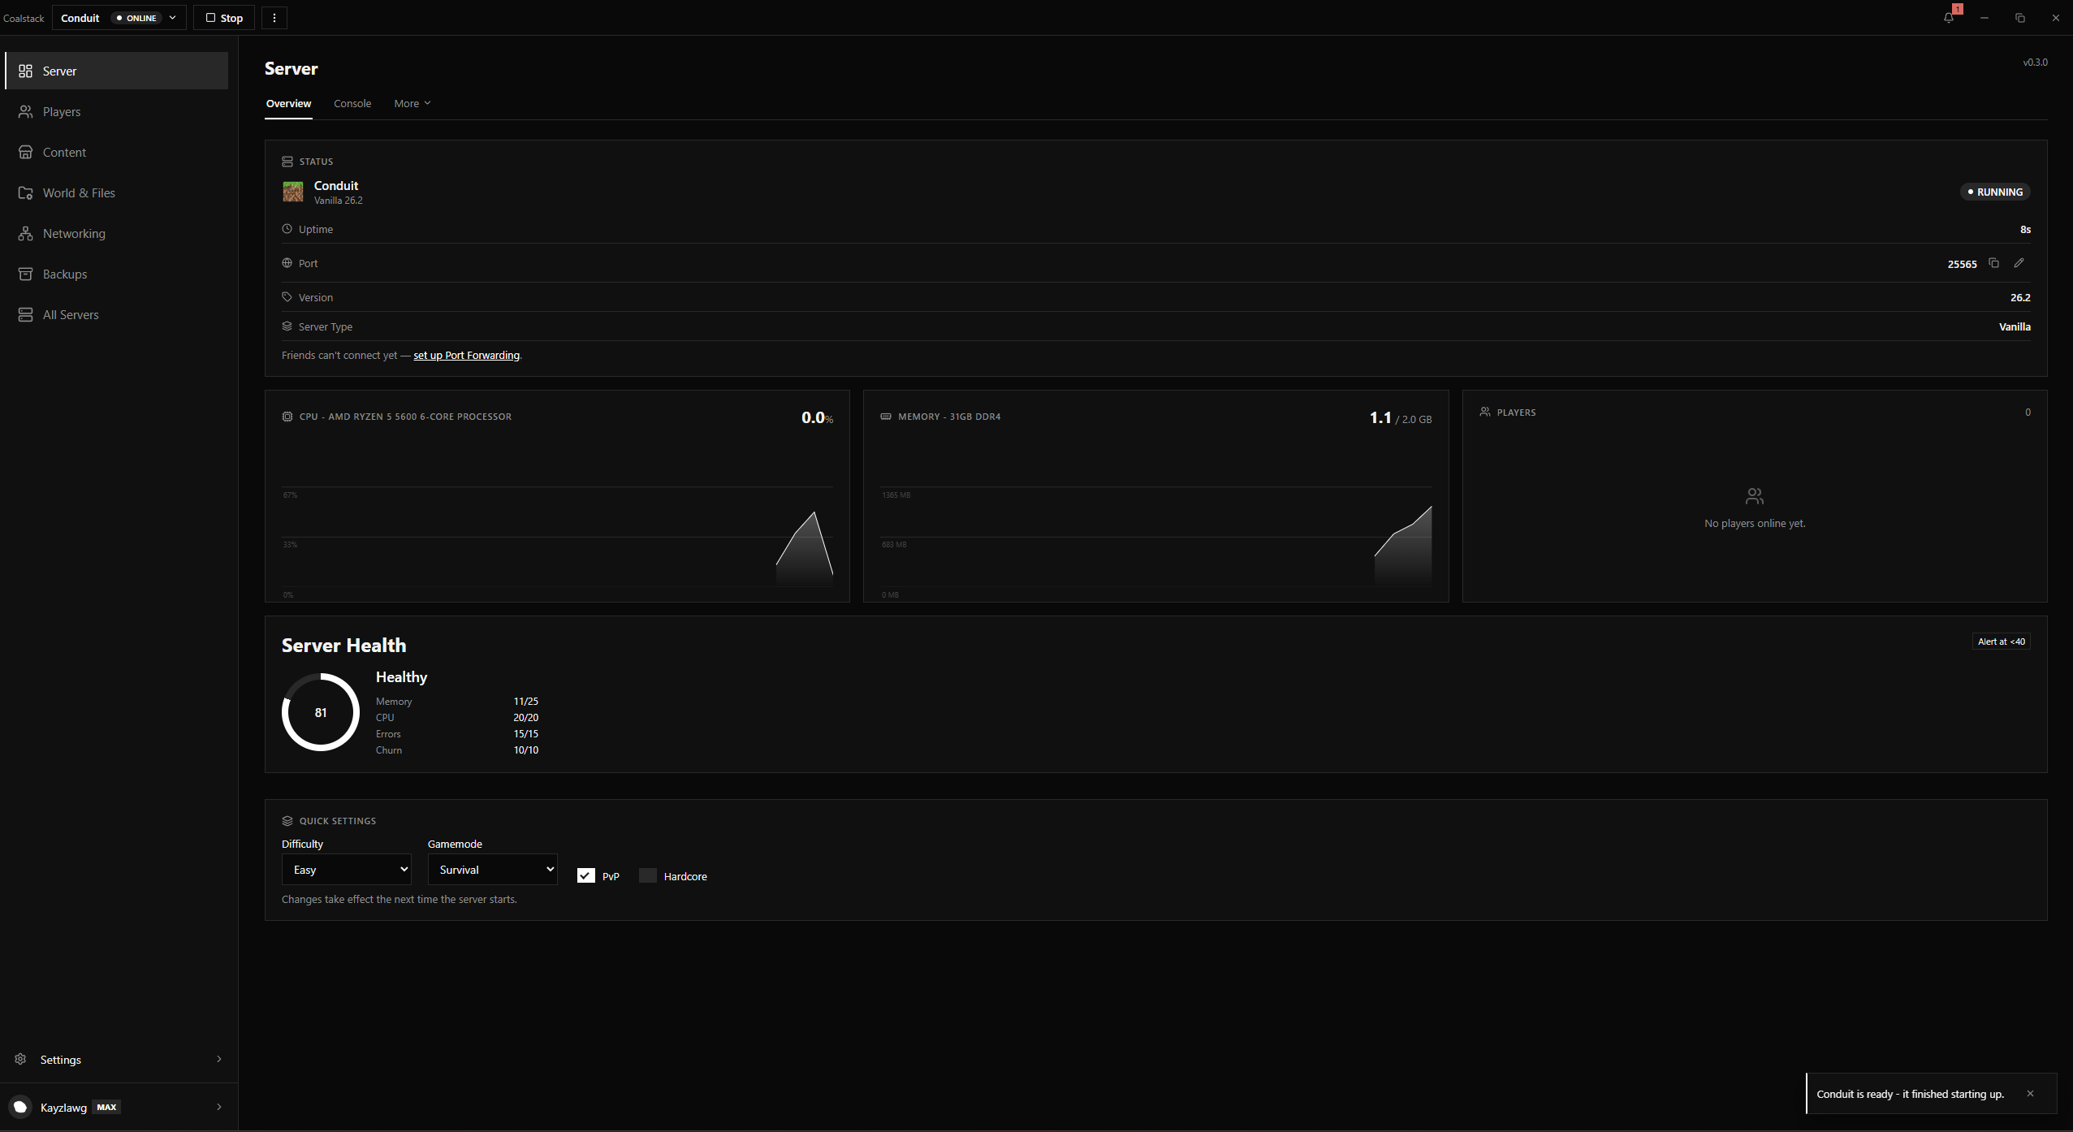Stop the running server
Viewport: 2073px width, 1132px height.
pyautogui.click(x=224, y=18)
